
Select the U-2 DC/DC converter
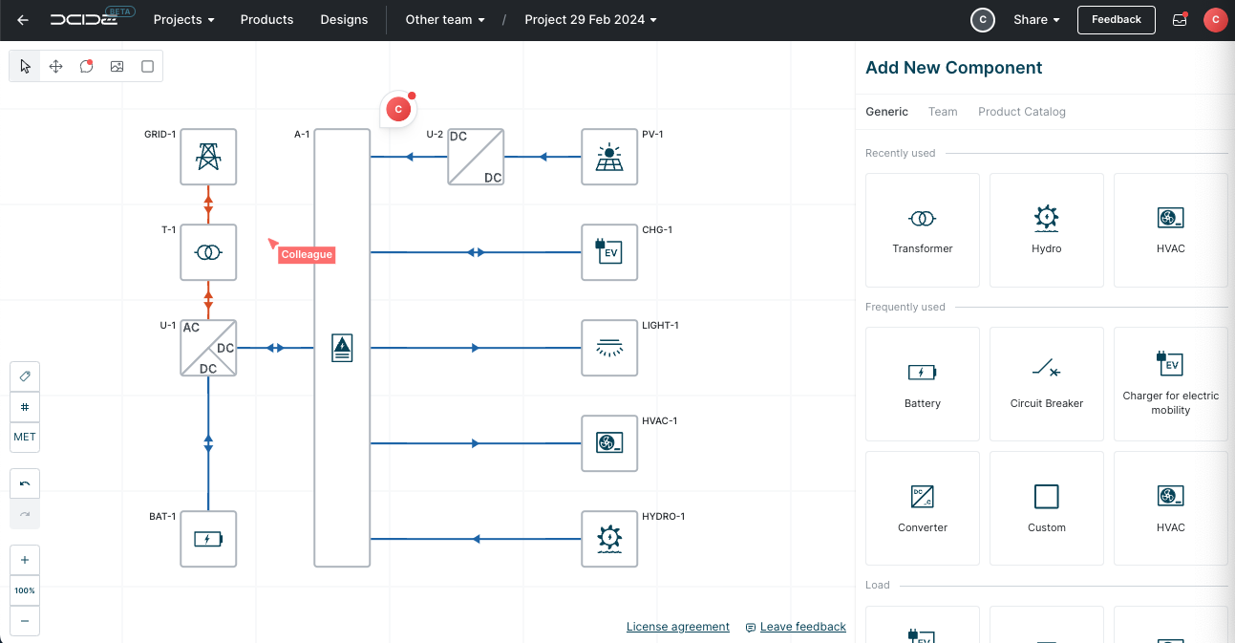coord(476,157)
